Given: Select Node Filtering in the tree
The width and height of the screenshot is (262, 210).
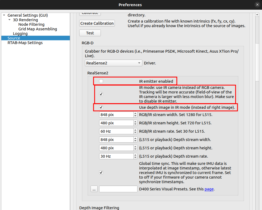Looking at the screenshot, I should (31, 24).
